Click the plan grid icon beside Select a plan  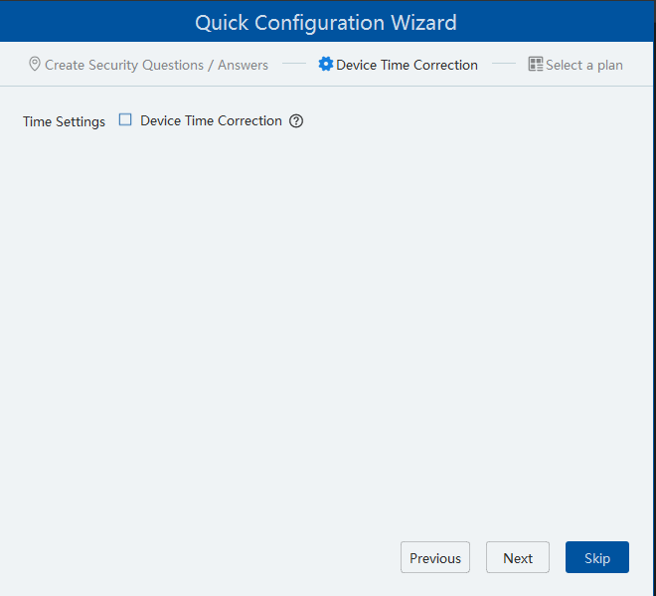(x=536, y=65)
